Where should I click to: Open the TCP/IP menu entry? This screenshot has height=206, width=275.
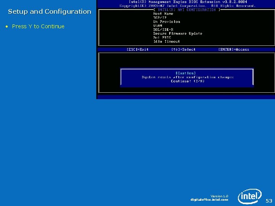tap(160, 18)
